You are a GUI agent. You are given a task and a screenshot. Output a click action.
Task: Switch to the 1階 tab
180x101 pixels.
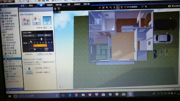(x=41, y=5)
